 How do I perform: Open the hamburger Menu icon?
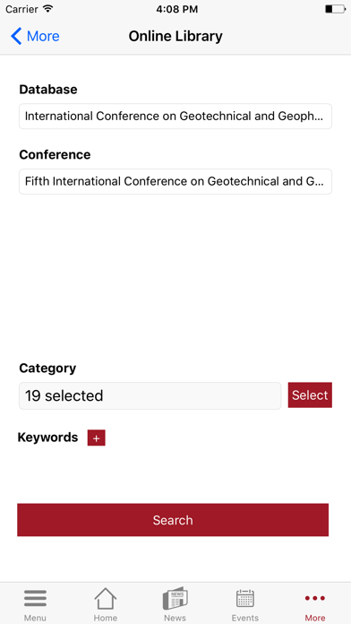[35, 598]
